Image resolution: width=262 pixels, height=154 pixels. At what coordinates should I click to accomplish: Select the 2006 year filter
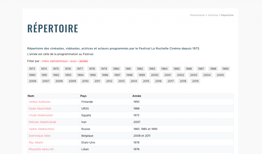tap(32, 81)
